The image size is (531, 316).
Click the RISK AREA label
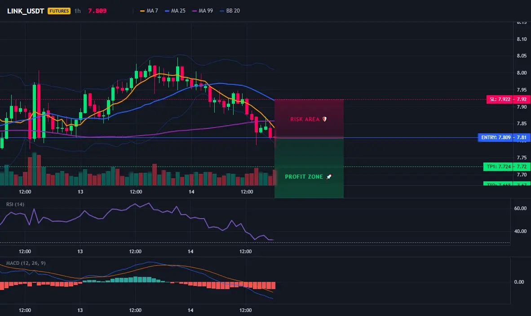coord(305,119)
